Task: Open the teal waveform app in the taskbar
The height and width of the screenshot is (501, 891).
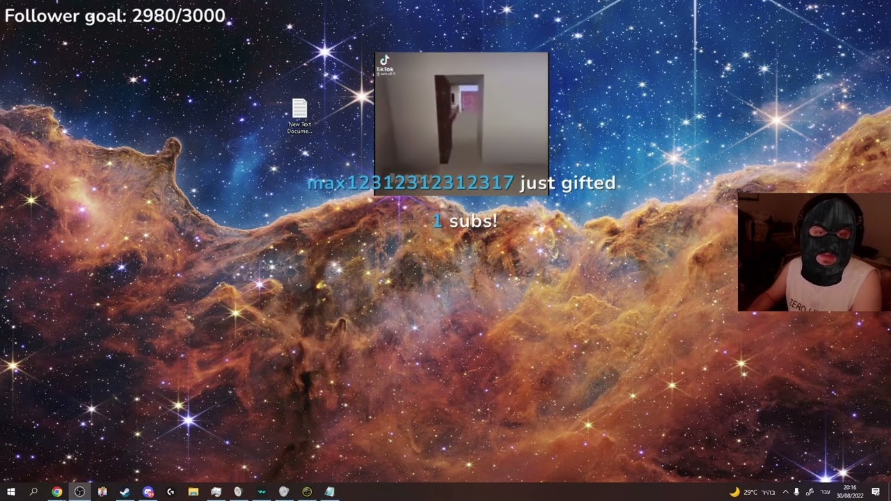Action: (262, 492)
